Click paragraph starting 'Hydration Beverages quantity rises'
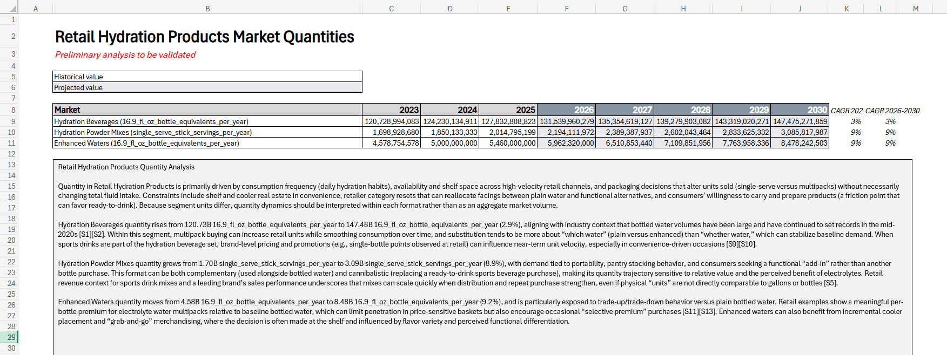947x355 pixels. tap(476, 234)
